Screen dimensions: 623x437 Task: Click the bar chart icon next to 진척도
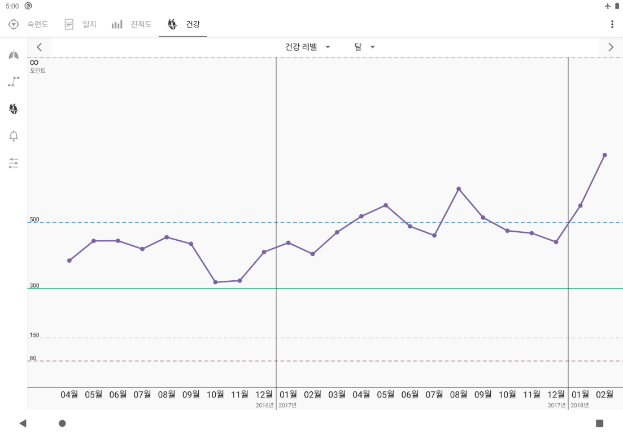(x=116, y=24)
